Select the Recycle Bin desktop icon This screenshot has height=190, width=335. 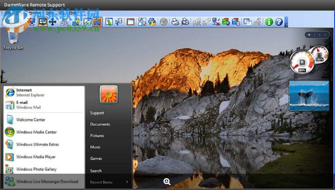(x=13, y=40)
